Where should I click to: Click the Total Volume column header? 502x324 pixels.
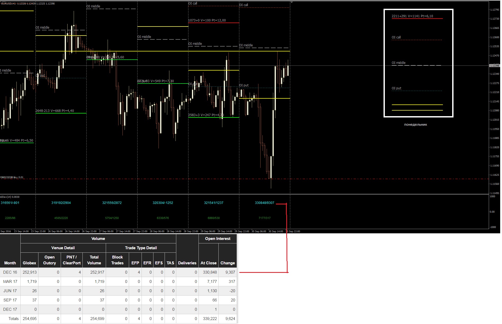[x=94, y=260]
